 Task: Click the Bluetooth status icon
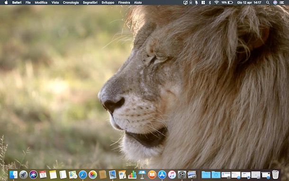coord(209,2)
